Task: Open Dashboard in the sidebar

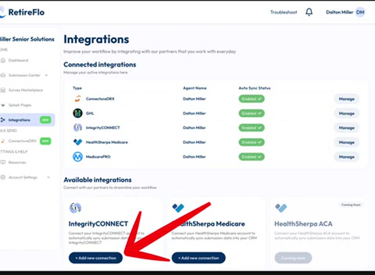Action: tap(18, 60)
